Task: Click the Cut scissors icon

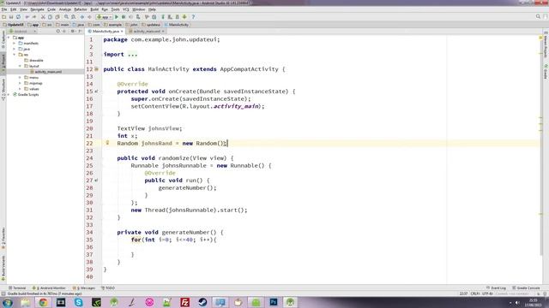Action: (x=43, y=17)
